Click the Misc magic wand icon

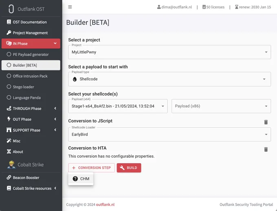click(9, 141)
